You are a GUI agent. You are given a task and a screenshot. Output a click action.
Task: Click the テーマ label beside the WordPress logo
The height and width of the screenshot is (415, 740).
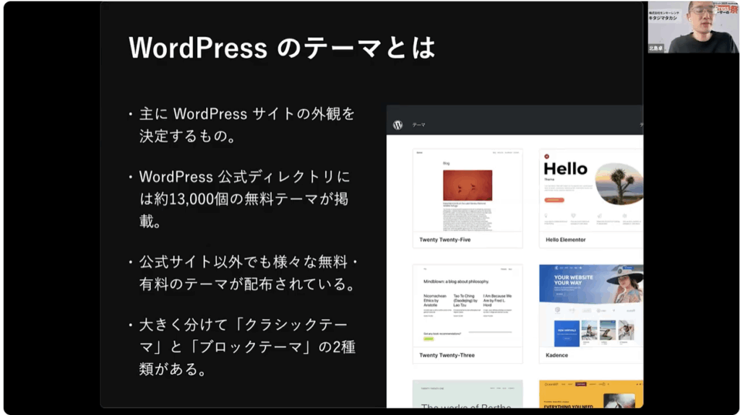pos(418,125)
